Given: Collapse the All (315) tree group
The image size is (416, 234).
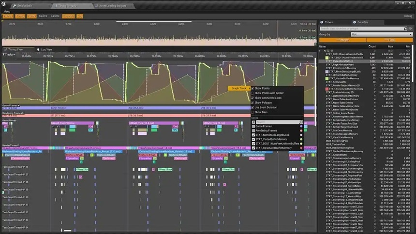Looking at the screenshot, I should [320, 51].
